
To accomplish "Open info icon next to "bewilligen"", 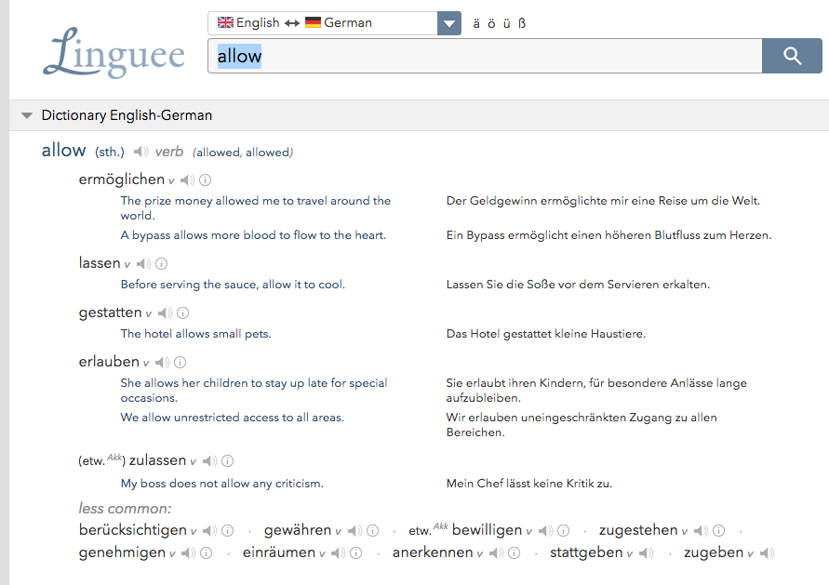I will coord(563,530).
